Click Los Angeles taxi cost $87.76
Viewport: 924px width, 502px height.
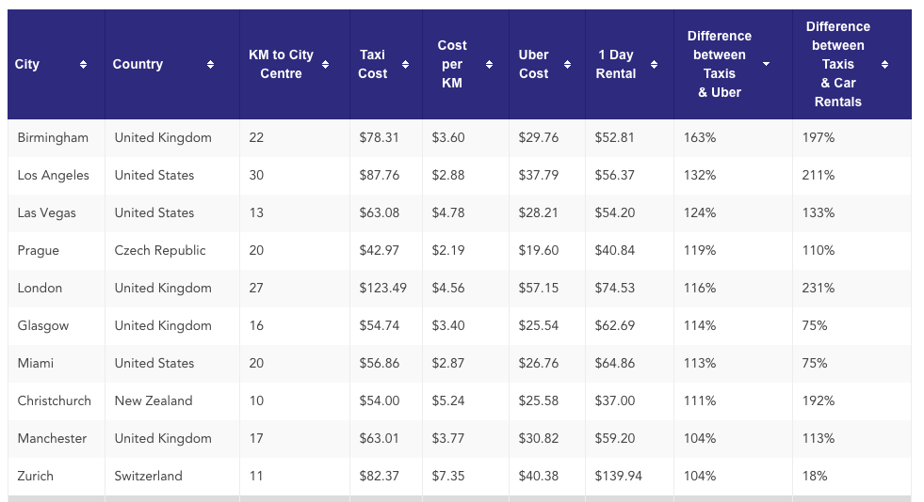click(379, 175)
